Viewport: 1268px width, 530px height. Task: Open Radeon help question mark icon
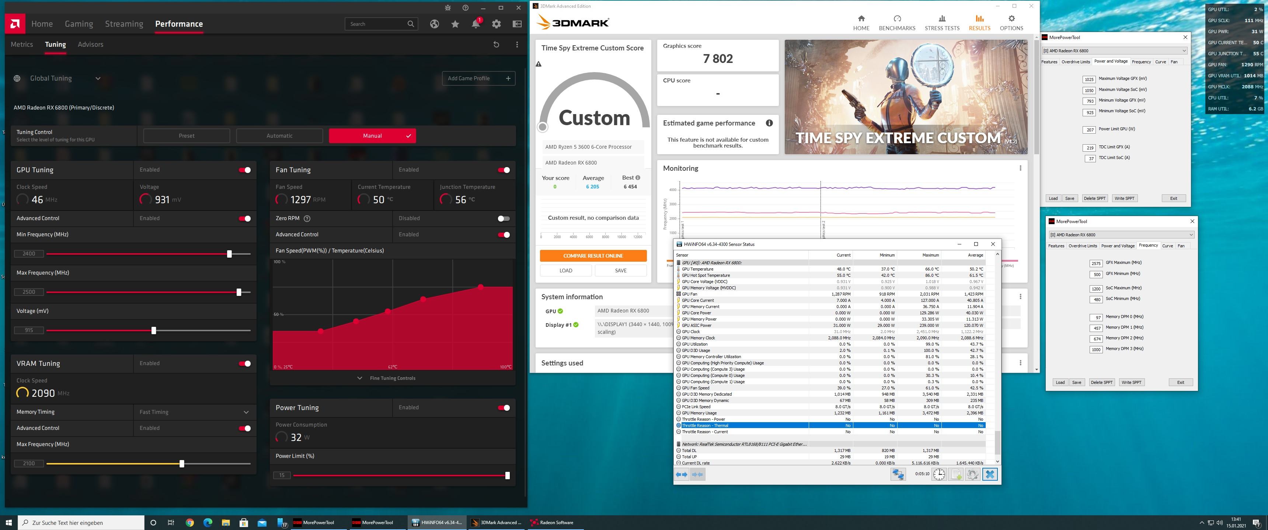pos(465,8)
